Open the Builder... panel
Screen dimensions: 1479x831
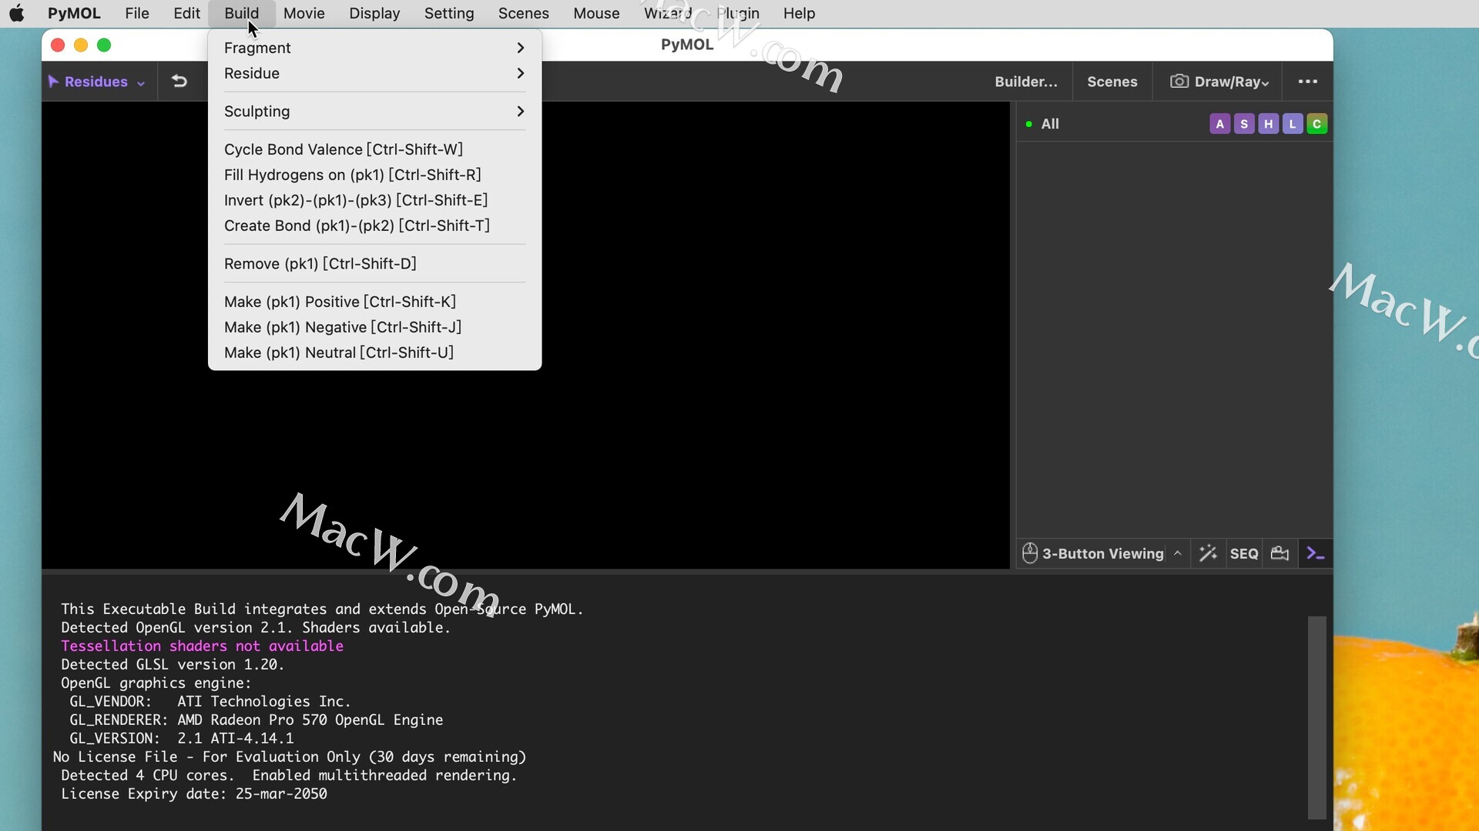(1026, 81)
